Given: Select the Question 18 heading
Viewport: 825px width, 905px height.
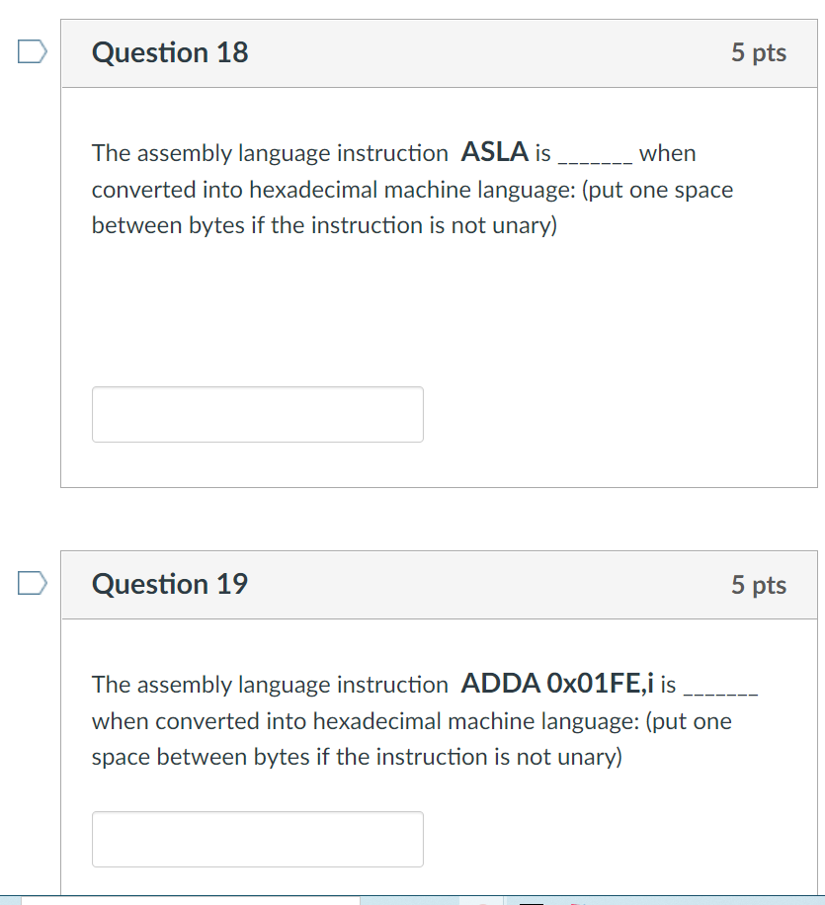Looking at the screenshot, I should click(x=169, y=53).
